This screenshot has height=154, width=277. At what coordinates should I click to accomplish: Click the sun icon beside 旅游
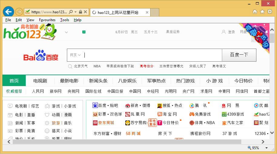(x=47, y=123)
